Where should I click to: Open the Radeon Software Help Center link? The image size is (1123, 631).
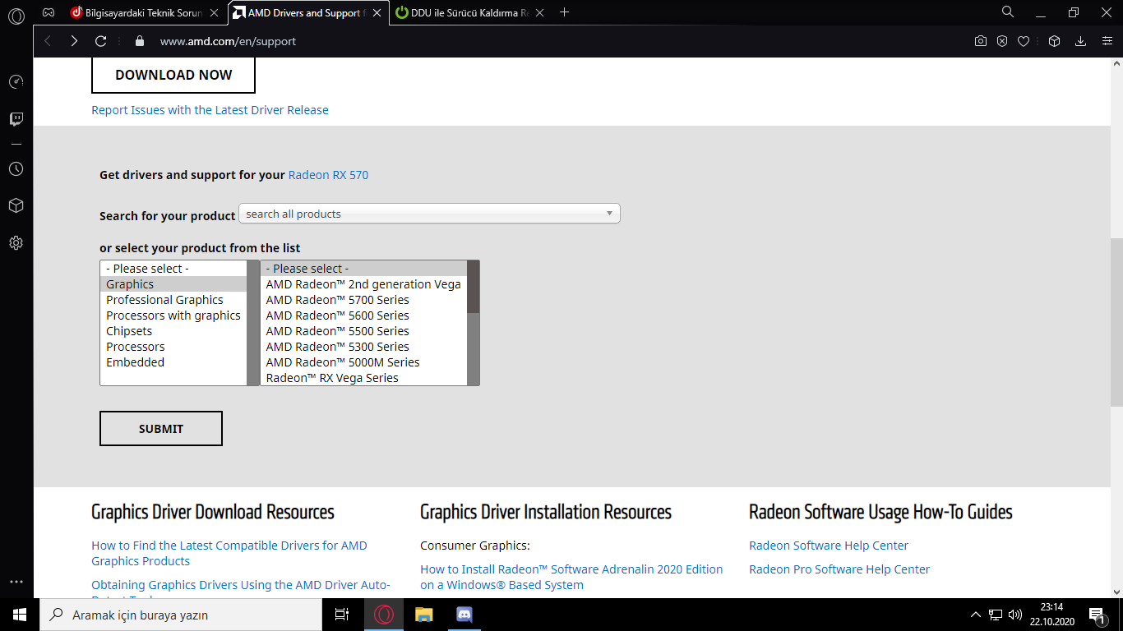pyautogui.click(x=829, y=546)
